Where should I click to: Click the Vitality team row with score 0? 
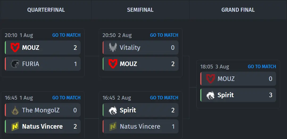tap(140, 48)
